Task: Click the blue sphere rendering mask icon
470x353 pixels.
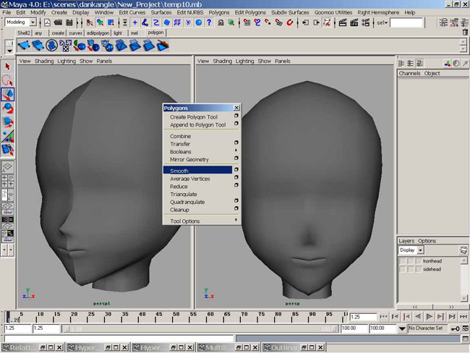Action: click(198, 22)
